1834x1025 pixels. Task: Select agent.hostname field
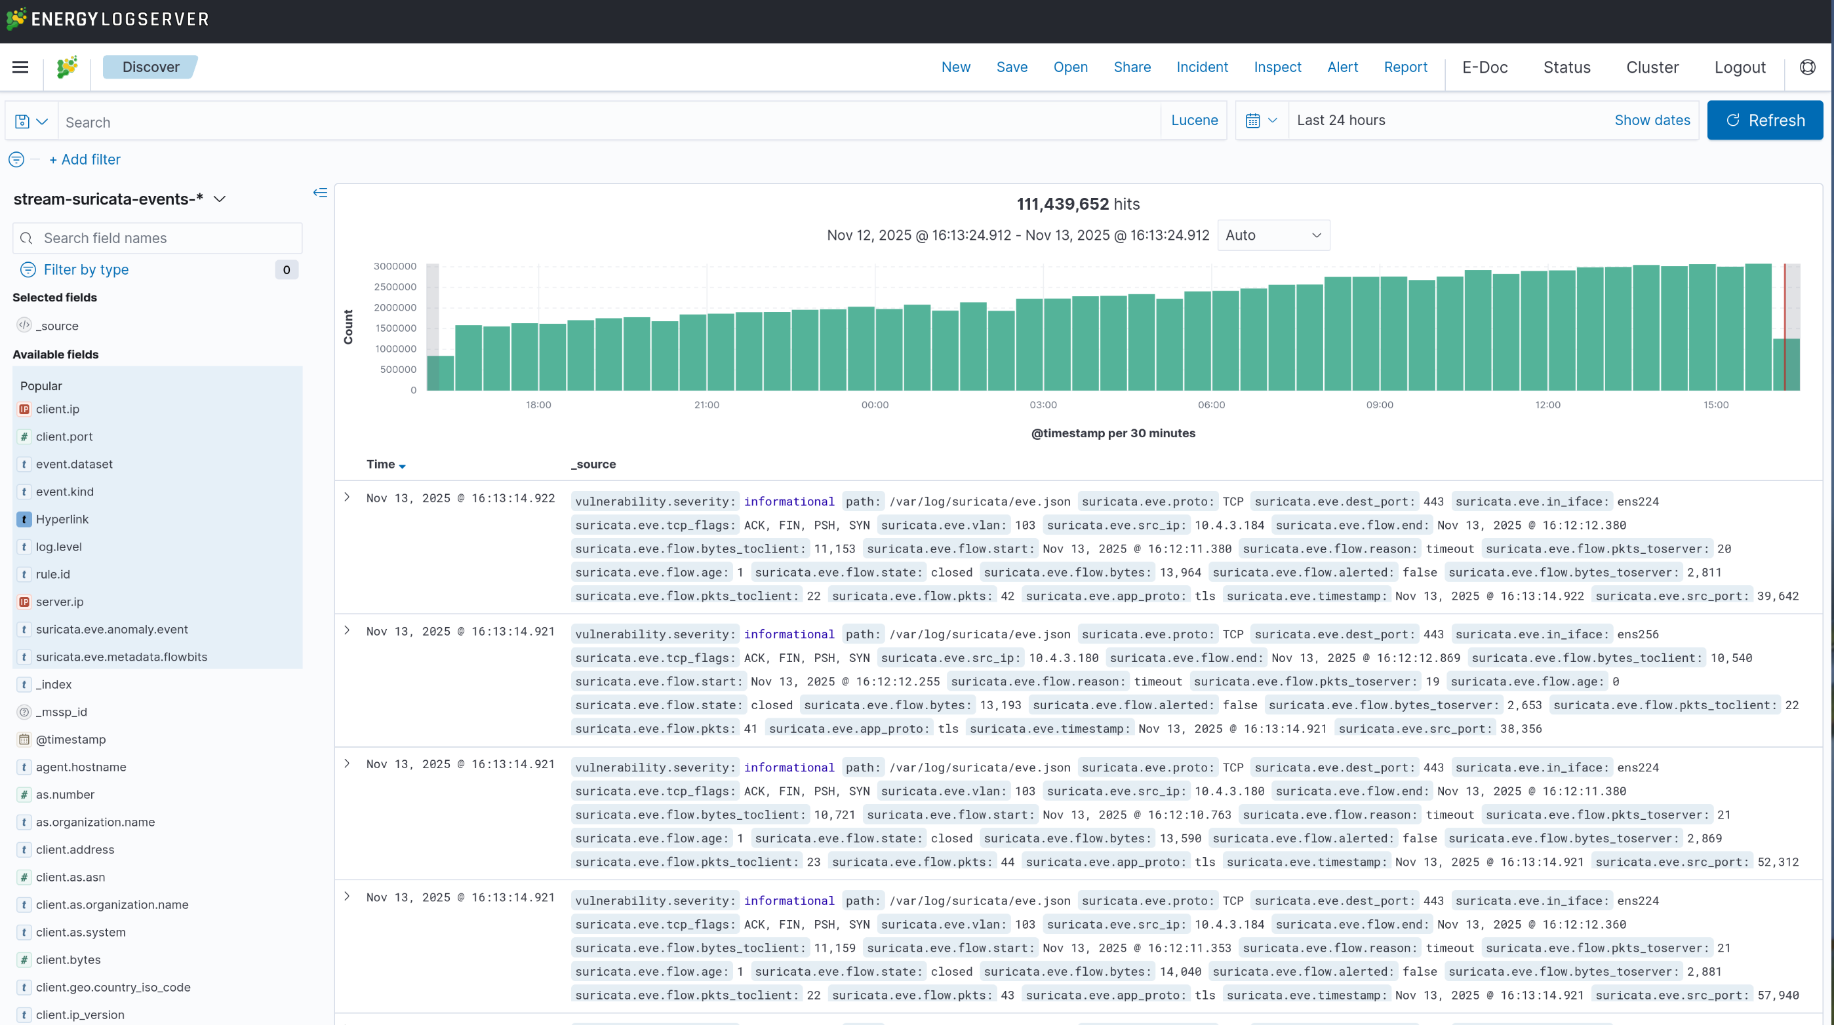coord(81,767)
